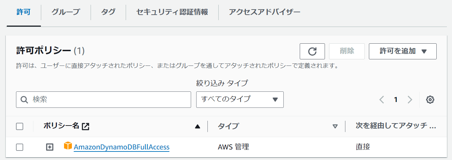Switch to the グループ tab
The height and width of the screenshot is (160, 452).
[66, 12]
